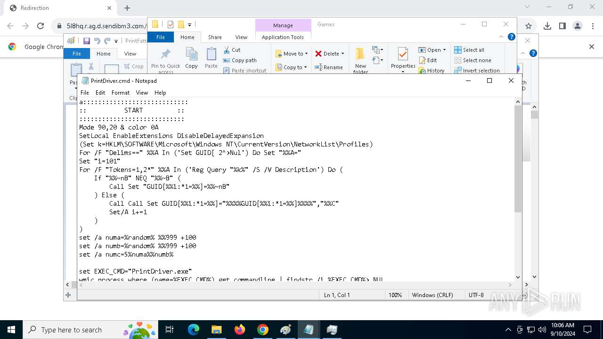Viewport: 603px width, 339px height.
Task: Open Paint File tab
Action: 77,54
